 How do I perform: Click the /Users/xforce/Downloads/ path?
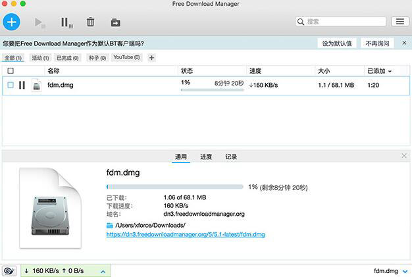click(150, 225)
